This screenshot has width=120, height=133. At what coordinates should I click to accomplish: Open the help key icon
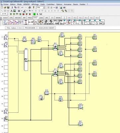pos(34,7)
